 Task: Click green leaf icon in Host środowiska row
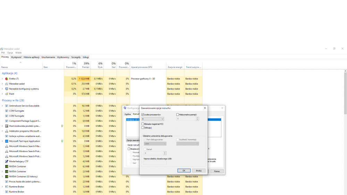point(62,126)
